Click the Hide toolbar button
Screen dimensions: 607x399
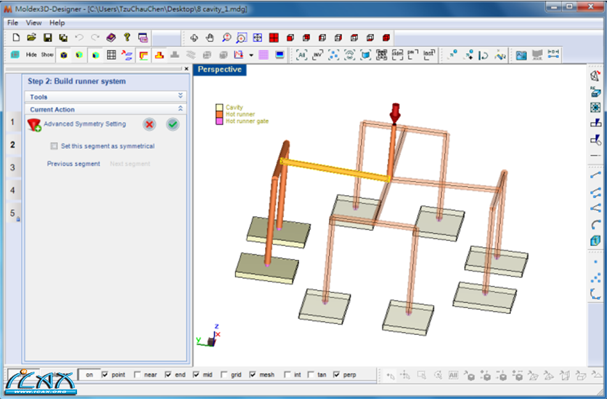(x=31, y=55)
